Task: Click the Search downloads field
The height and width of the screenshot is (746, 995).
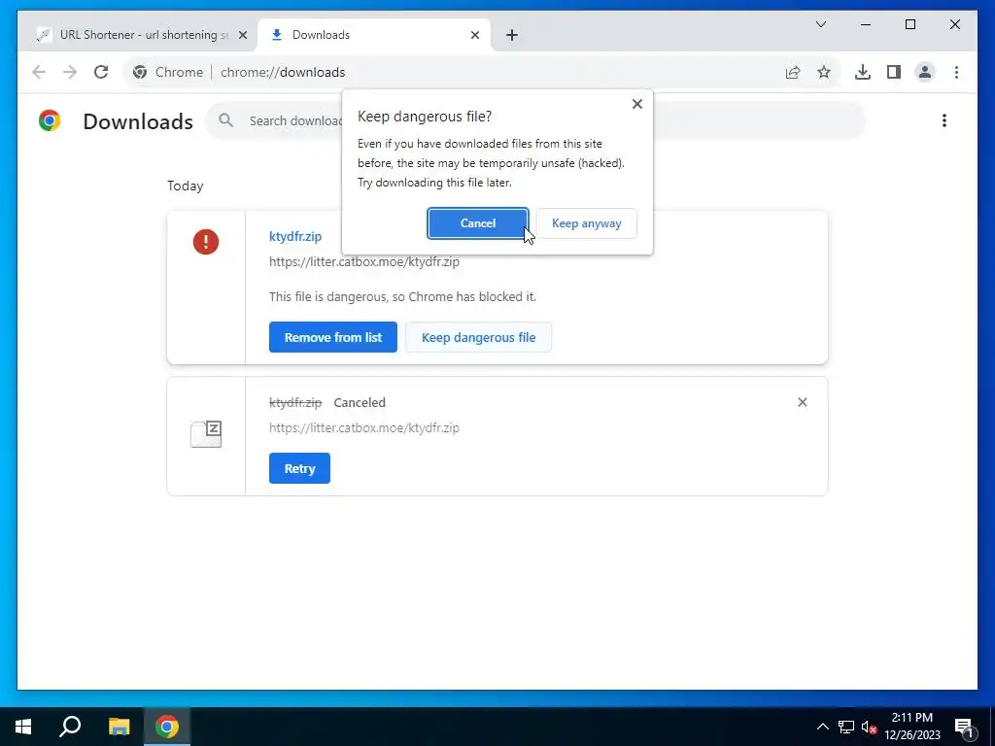Action: [x=535, y=120]
